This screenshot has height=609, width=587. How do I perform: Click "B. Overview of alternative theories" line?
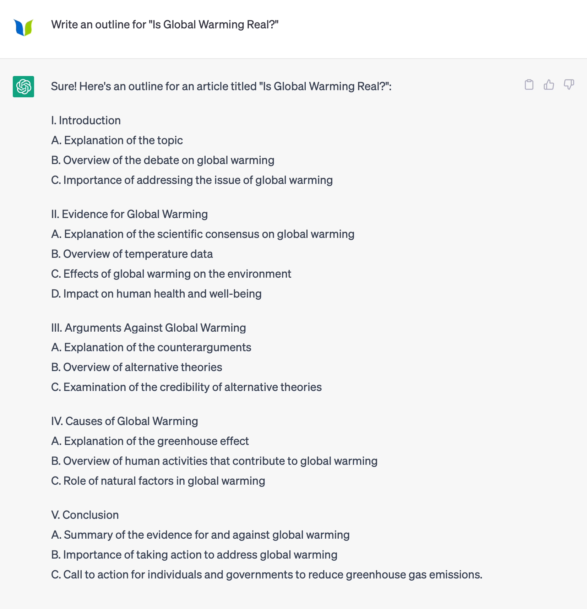pyautogui.click(x=137, y=367)
